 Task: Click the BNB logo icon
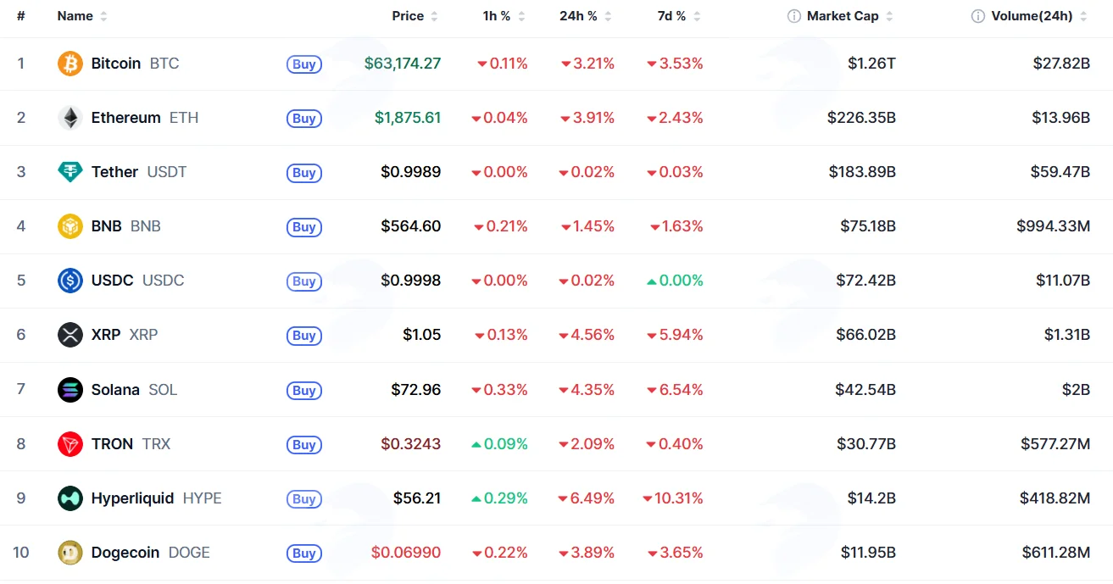(x=70, y=226)
